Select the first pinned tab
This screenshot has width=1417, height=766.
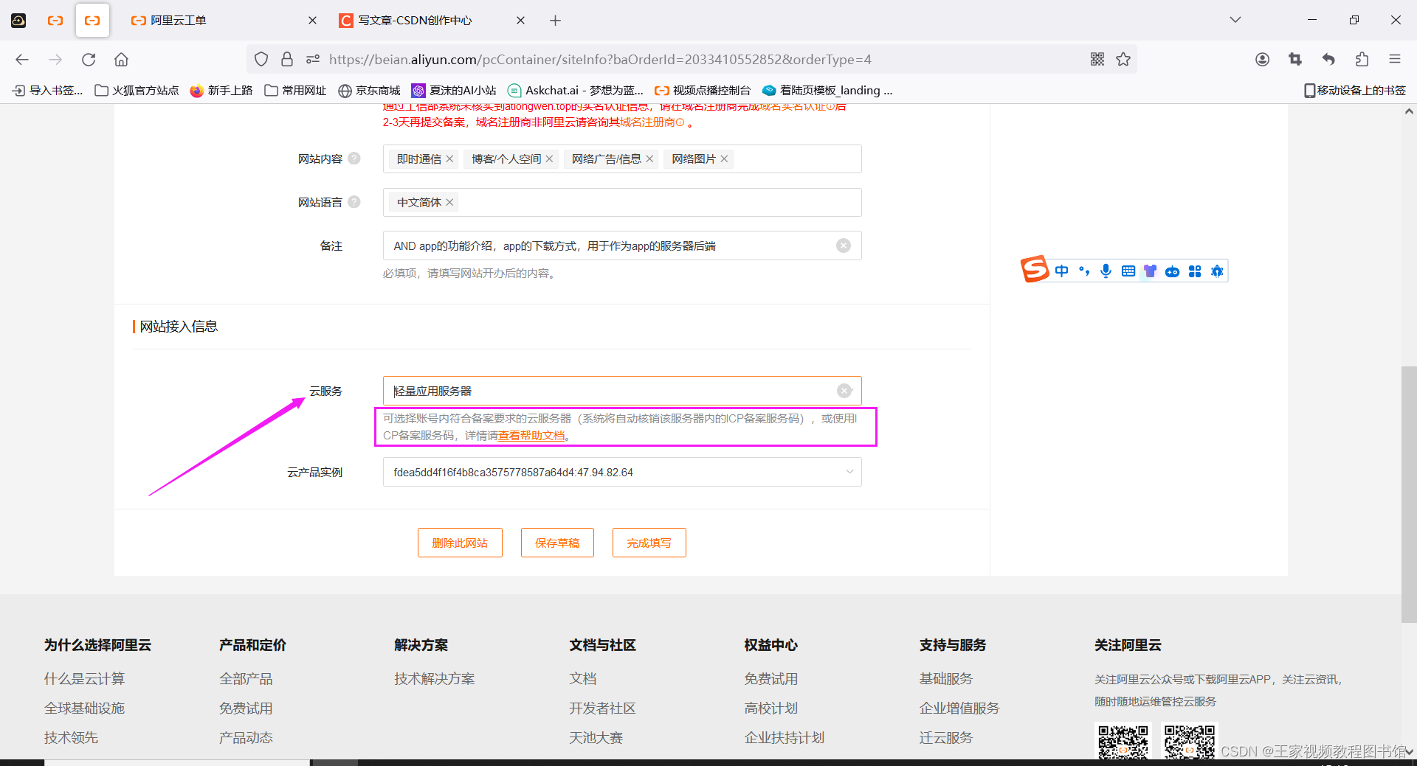[19, 21]
